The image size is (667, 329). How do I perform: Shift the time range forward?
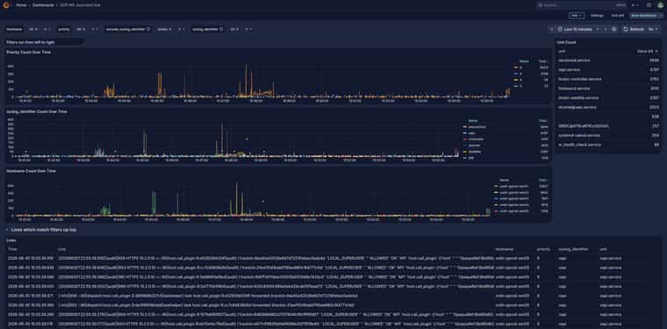(606, 29)
